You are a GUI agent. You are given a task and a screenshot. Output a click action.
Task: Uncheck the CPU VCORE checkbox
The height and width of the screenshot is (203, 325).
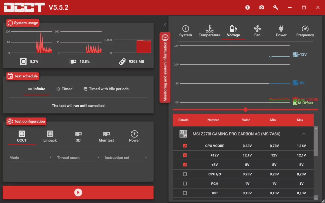pos(185,146)
